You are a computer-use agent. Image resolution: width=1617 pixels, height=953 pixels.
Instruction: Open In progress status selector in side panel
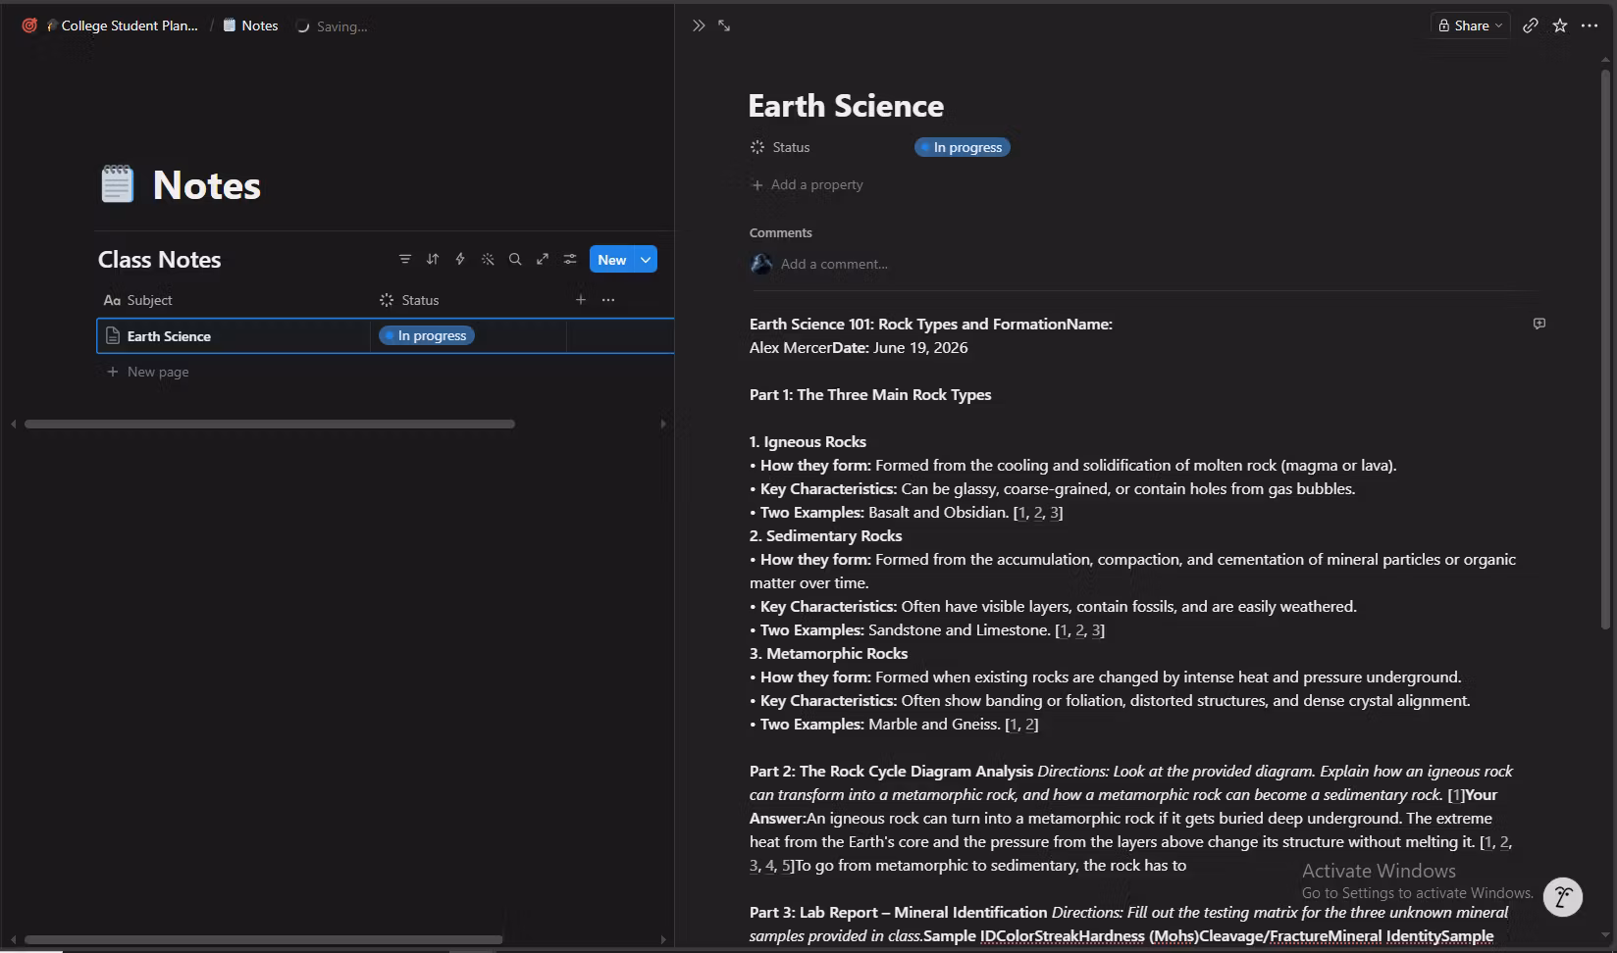click(963, 147)
